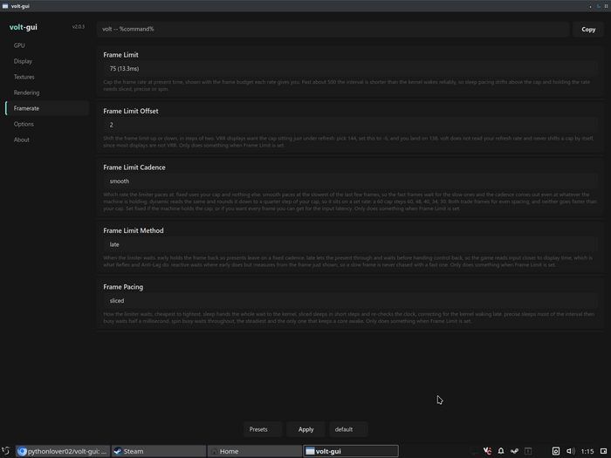The width and height of the screenshot is (611, 458).
Task: Click the Steam logo on taskbar entry
Action: pos(117,451)
